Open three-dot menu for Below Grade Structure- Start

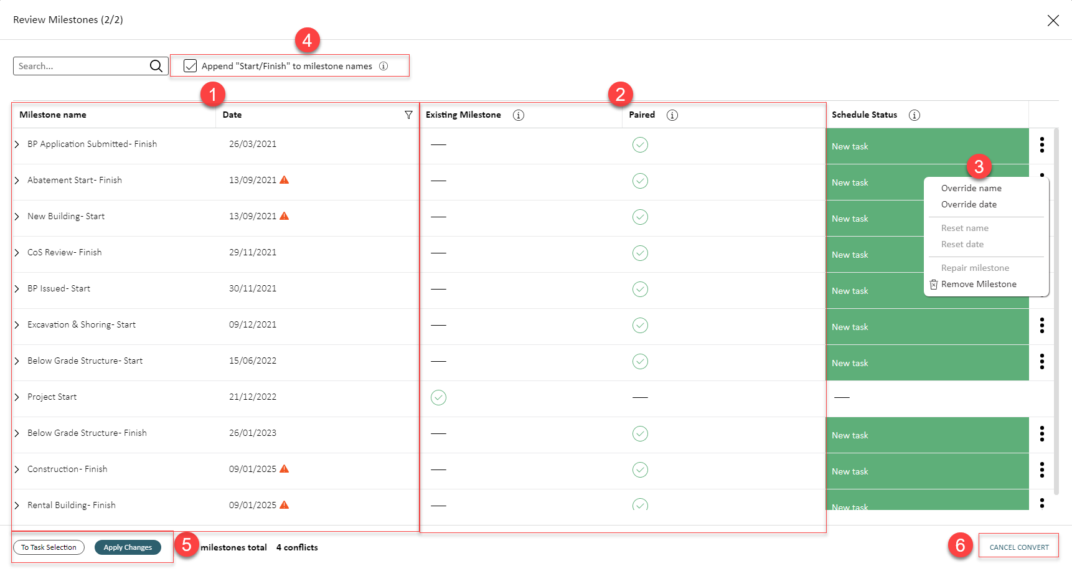coord(1041,362)
